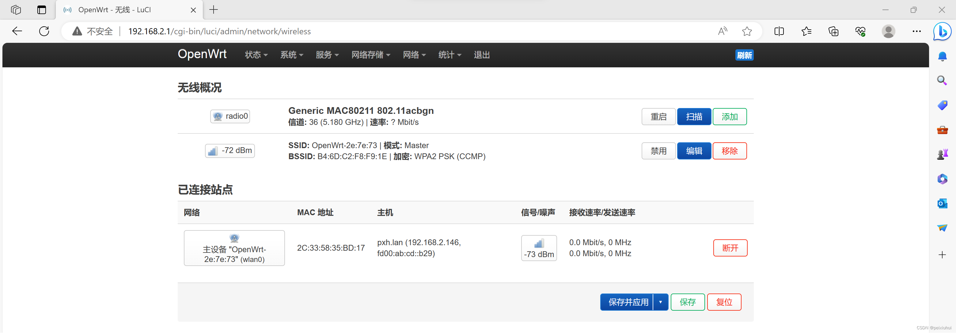Expand the 保存并应用 dropdown arrow
Image resolution: width=956 pixels, height=333 pixels.
661,302
